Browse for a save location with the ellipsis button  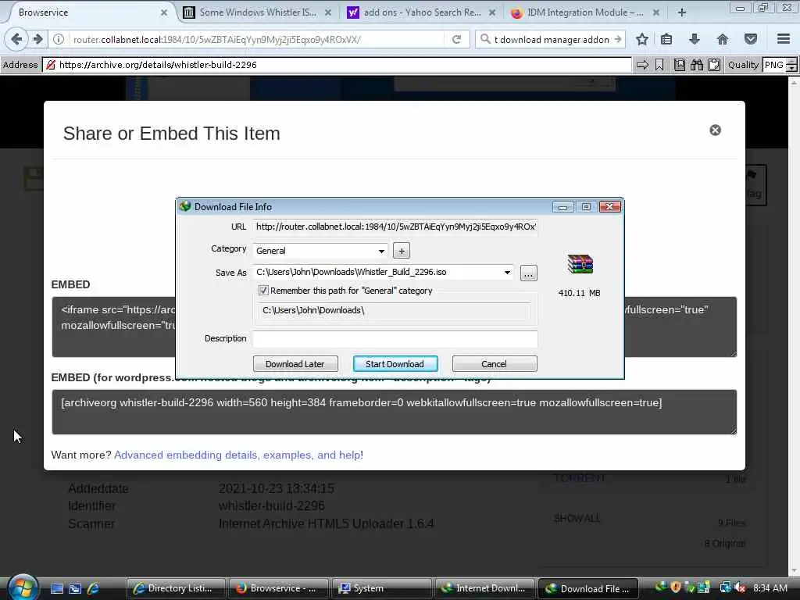click(x=529, y=273)
